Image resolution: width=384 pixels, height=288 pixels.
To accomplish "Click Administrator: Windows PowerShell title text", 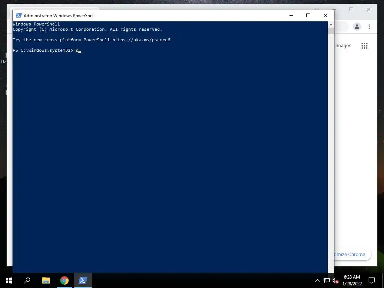I will (59, 15).
